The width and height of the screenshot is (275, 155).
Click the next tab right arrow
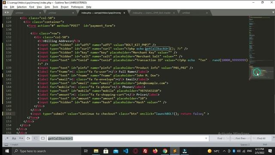(x=8, y=12)
